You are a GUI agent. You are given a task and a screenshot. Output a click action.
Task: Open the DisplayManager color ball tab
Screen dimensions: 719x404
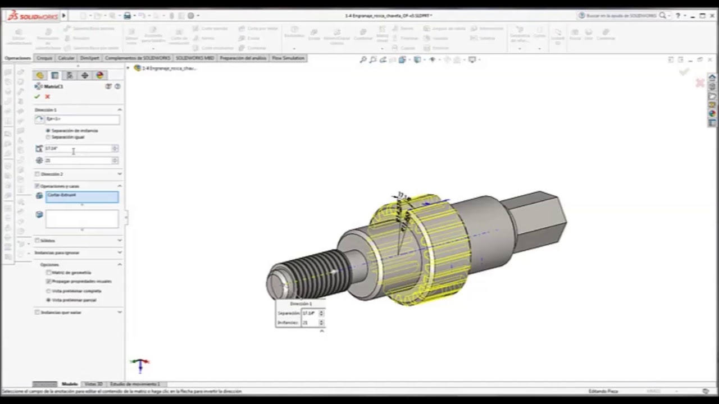click(x=99, y=75)
